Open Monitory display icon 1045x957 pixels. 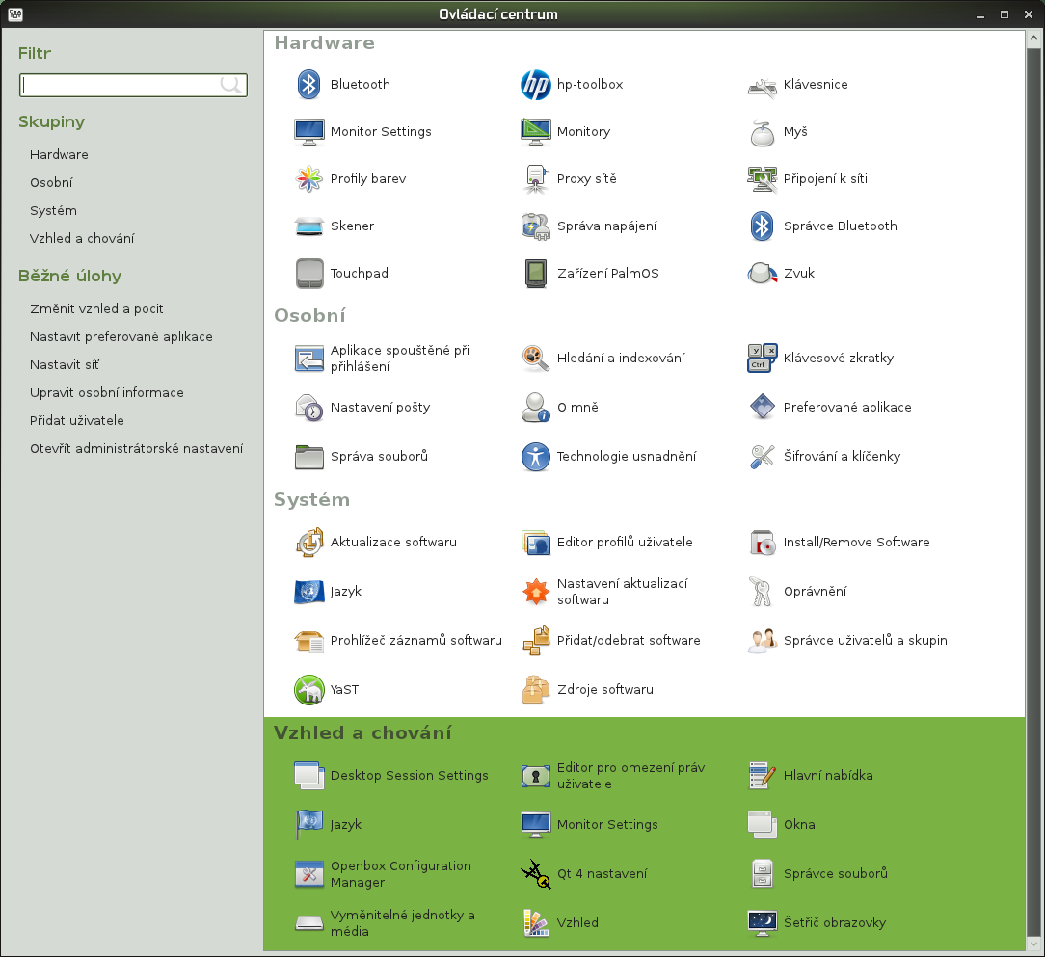(535, 132)
